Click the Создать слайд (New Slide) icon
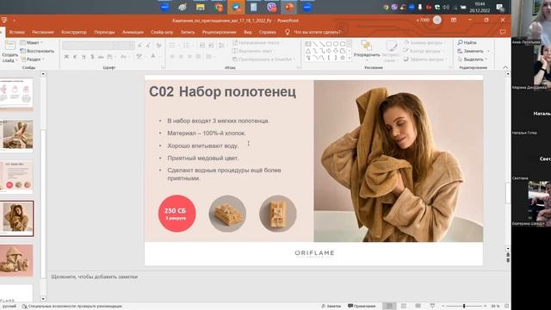Viewport: 551px width, 310px height. [9, 46]
